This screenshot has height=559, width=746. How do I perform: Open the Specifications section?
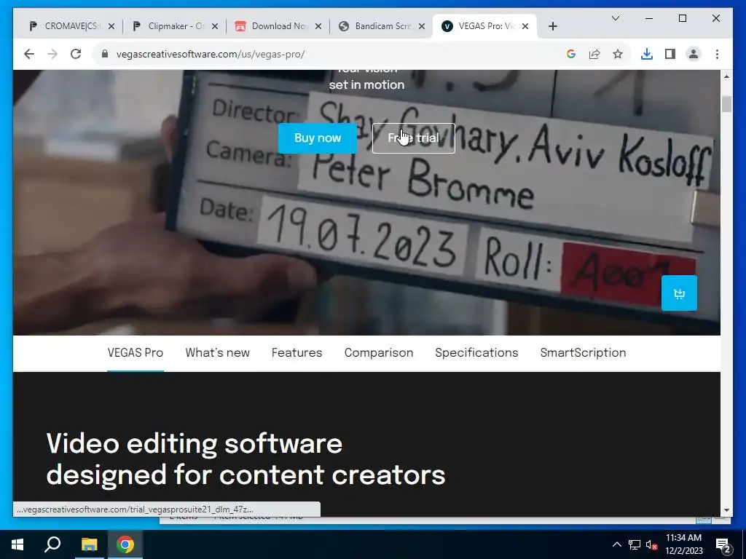pyautogui.click(x=476, y=353)
